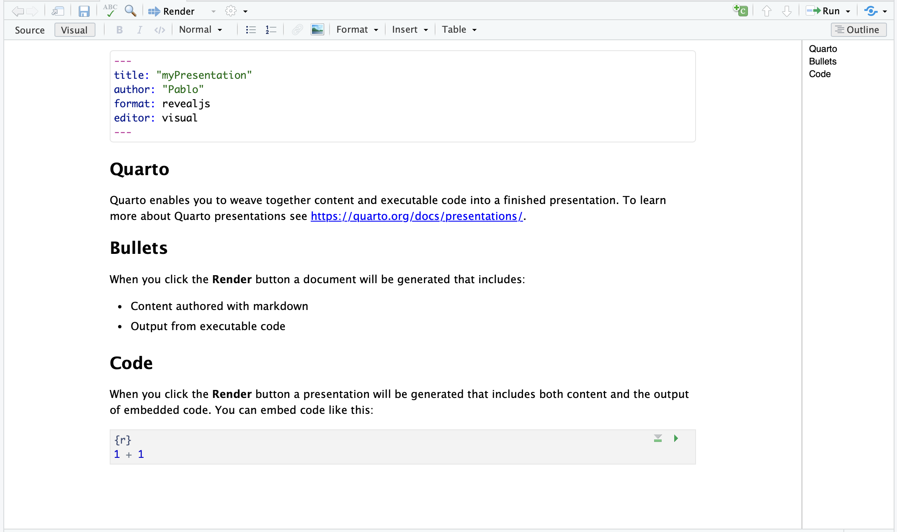The height and width of the screenshot is (532, 897).
Task: Open the Format menu
Action: tap(357, 30)
